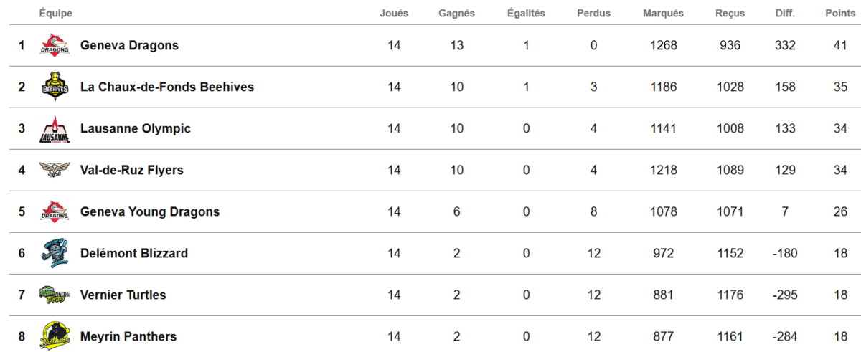Sort by the Gagnés column header
The image size is (861, 352).
(456, 13)
